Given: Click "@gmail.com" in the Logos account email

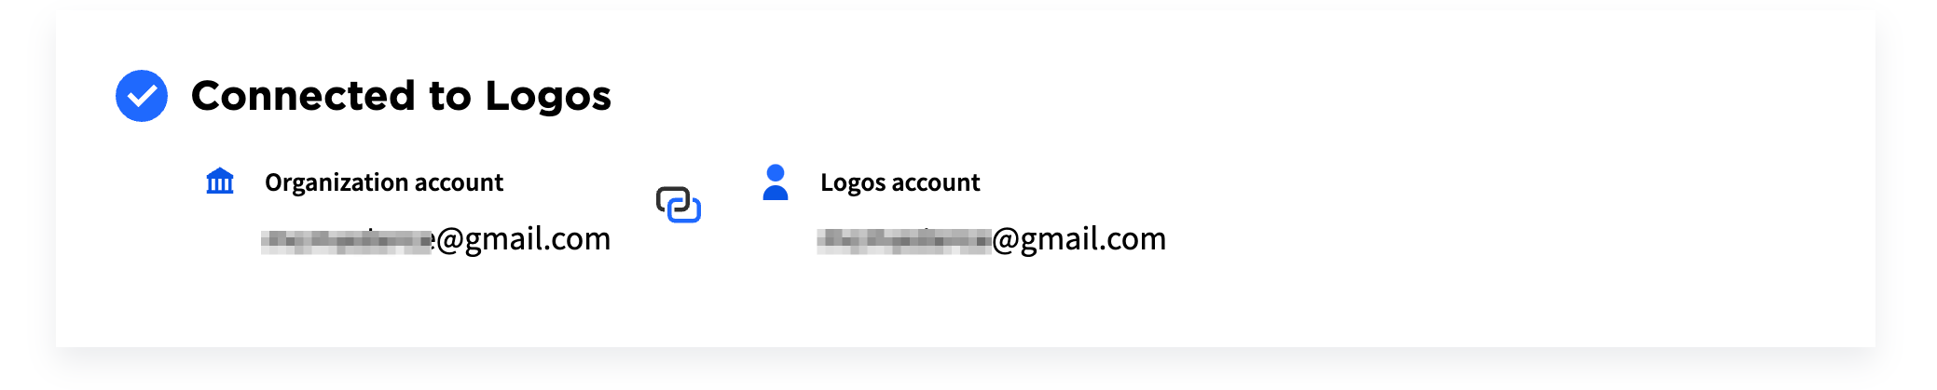Looking at the screenshot, I should pyautogui.click(x=1079, y=239).
